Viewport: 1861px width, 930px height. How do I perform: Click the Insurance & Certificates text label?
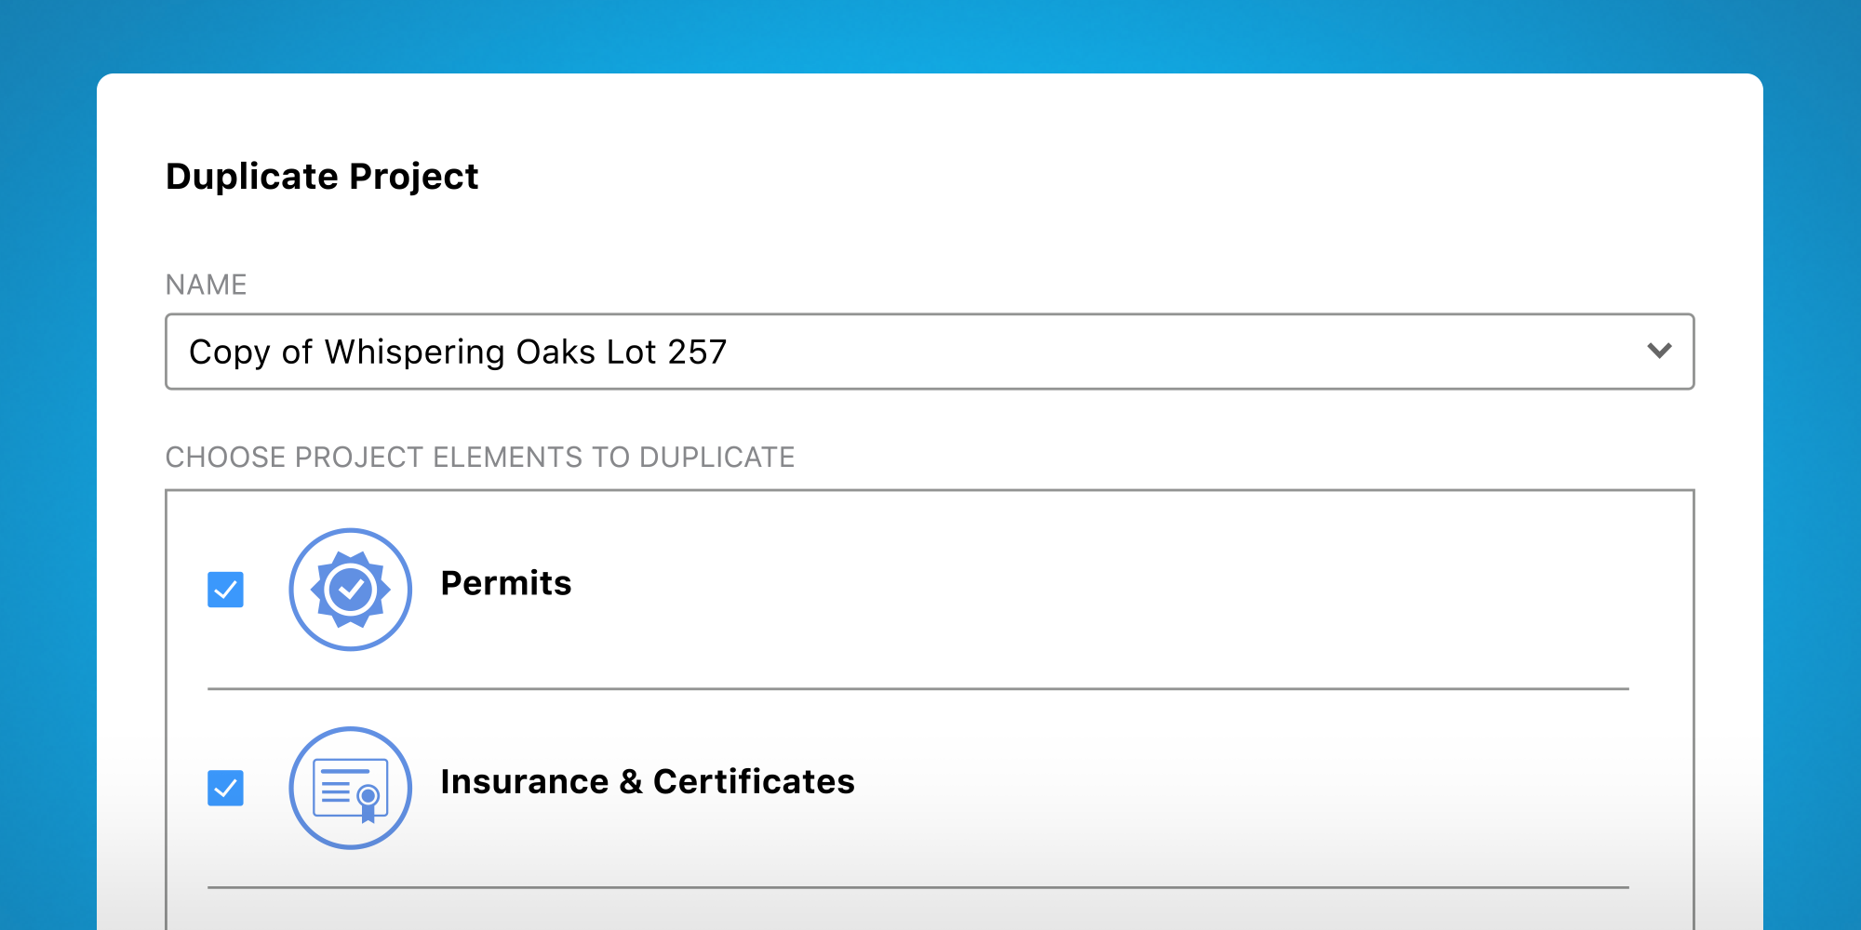click(x=649, y=782)
